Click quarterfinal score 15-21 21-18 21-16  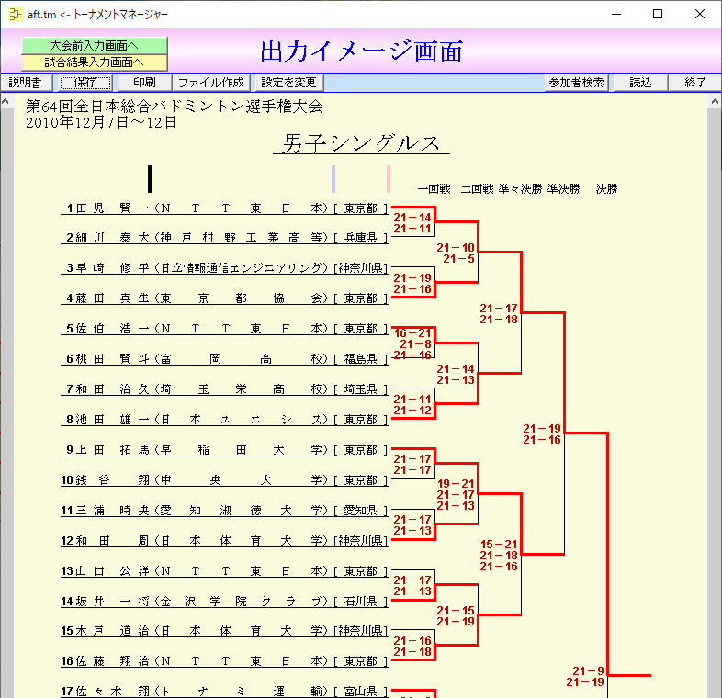click(x=499, y=556)
